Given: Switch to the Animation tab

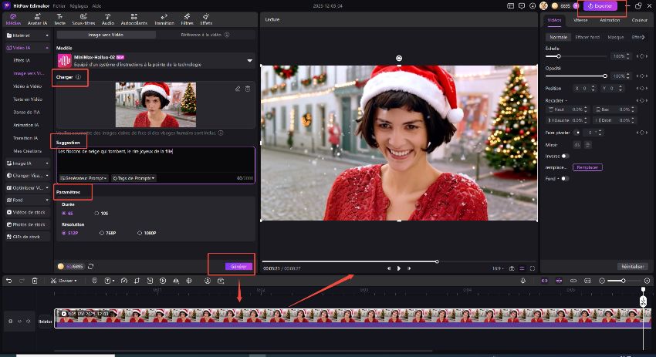Looking at the screenshot, I should click(610, 20).
